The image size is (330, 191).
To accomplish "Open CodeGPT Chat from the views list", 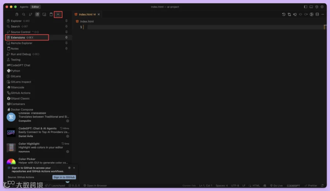I will click(x=37, y=65).
